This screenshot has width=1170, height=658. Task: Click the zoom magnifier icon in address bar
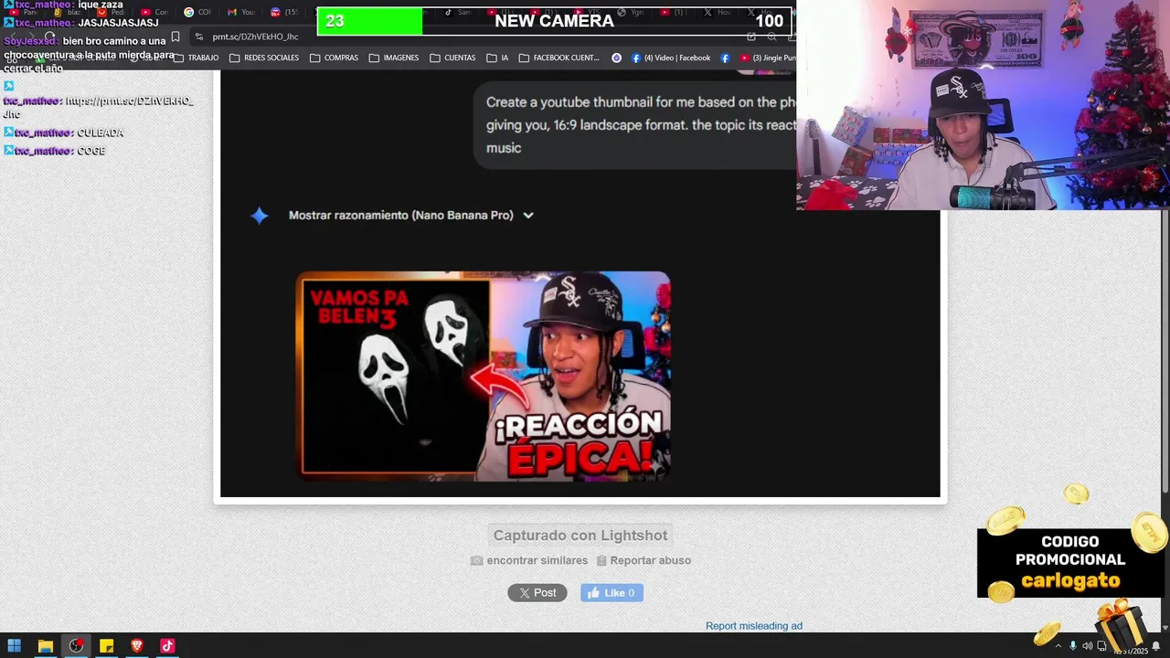[x=772, y=37]
